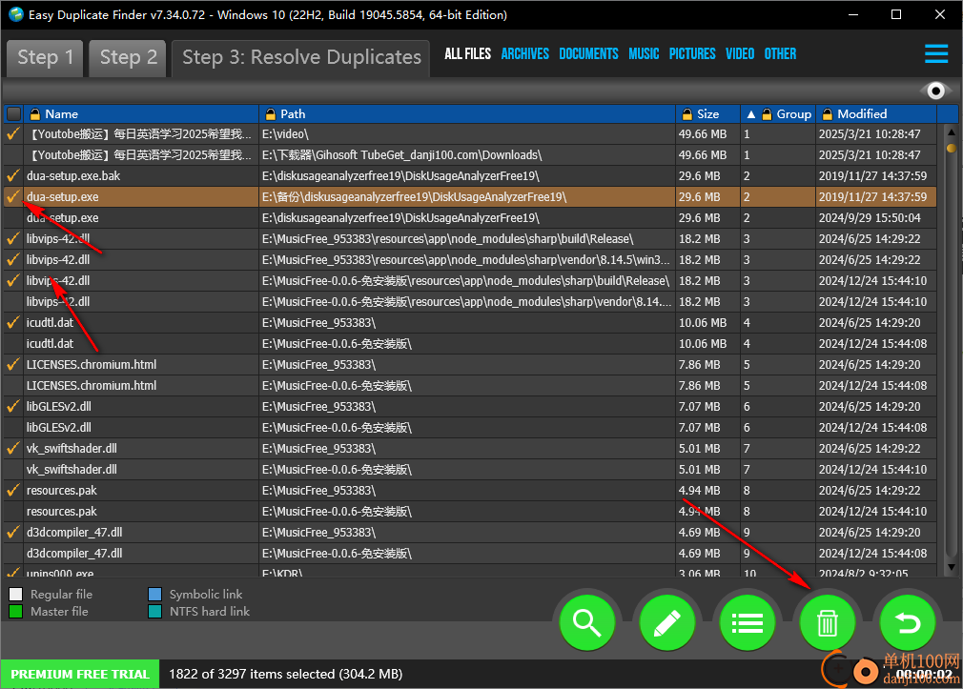963x689 pixels.
Task: Uncheck LICENSES.chromium.html in MusicFree_953383
Action: 13,364
